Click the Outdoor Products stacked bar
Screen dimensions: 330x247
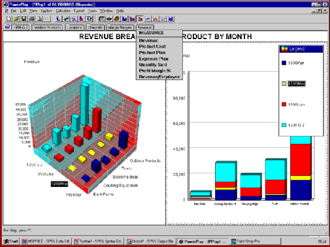301,167
